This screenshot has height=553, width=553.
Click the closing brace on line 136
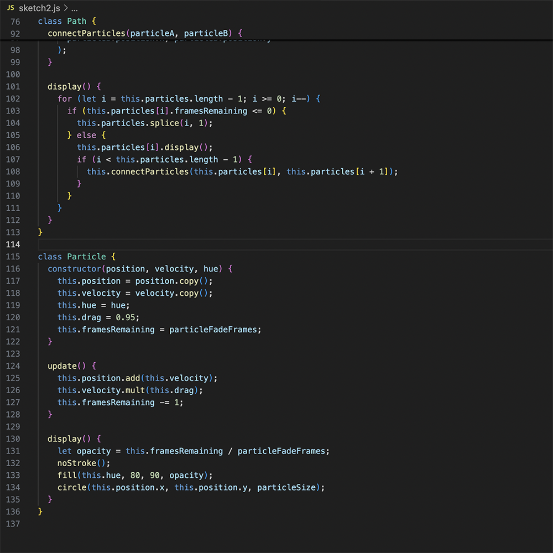pos(40,512)
